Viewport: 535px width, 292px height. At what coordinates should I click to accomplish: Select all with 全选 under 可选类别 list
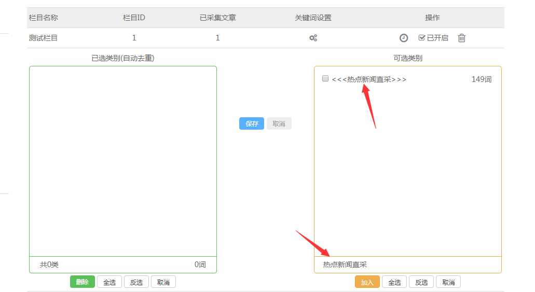[x=394, y=282]
